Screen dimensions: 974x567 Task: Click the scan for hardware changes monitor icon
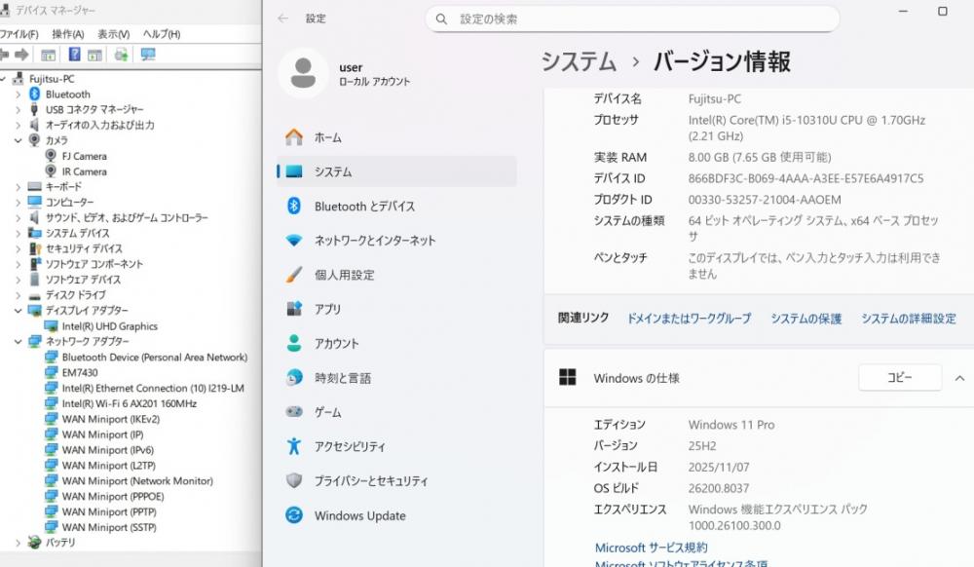click(x=148, y=55)
